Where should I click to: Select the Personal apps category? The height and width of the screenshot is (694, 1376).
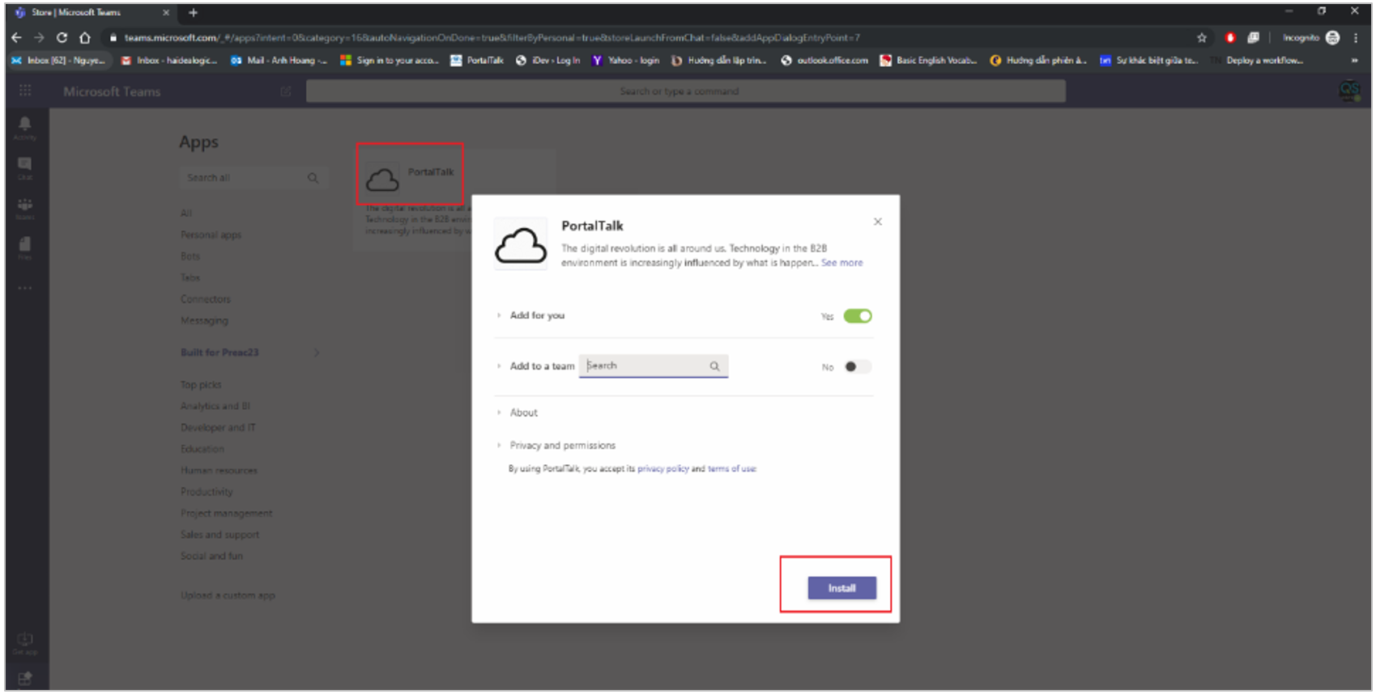[211, 235]
